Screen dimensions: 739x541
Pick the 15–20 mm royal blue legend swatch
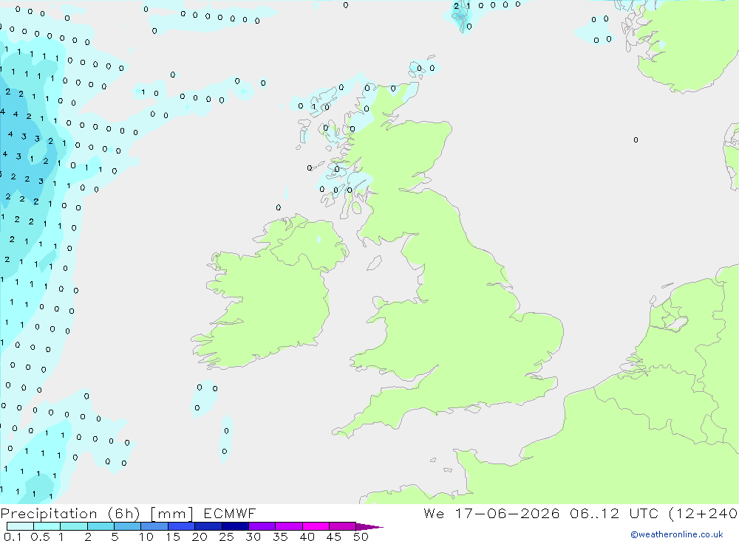182,526
